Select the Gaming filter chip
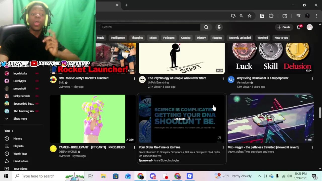322x181 pixels. (x=186, y=38)
